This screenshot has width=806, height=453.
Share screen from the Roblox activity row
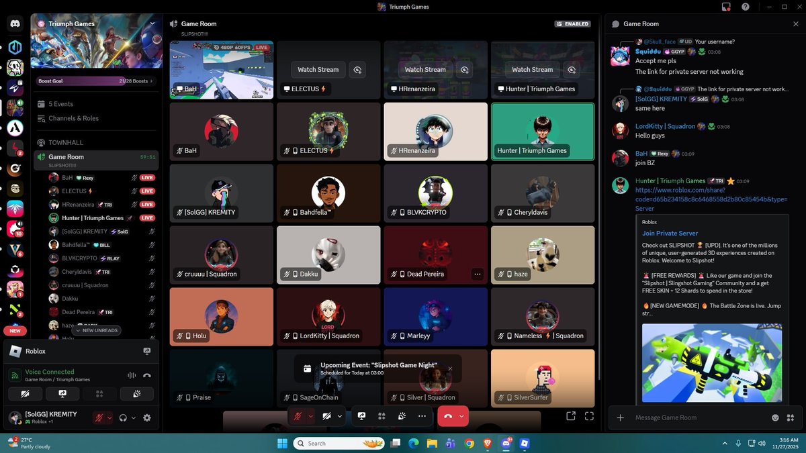tap(146, 351)
